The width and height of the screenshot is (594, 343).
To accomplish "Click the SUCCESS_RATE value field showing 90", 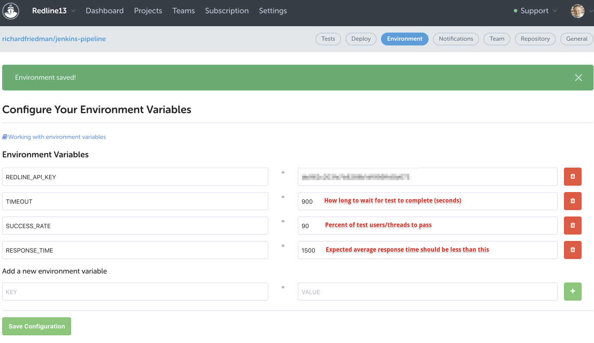I will coord(428,226).
